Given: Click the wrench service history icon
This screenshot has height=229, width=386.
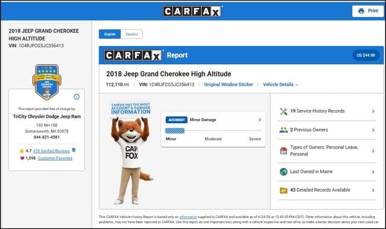Looking at the screenshot, I should 283,111.
